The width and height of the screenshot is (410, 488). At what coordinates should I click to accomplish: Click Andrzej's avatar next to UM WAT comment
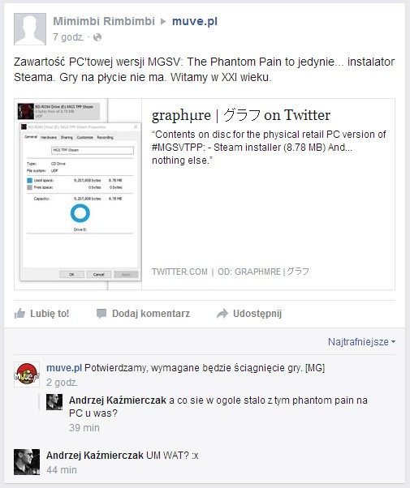[27, 462]
